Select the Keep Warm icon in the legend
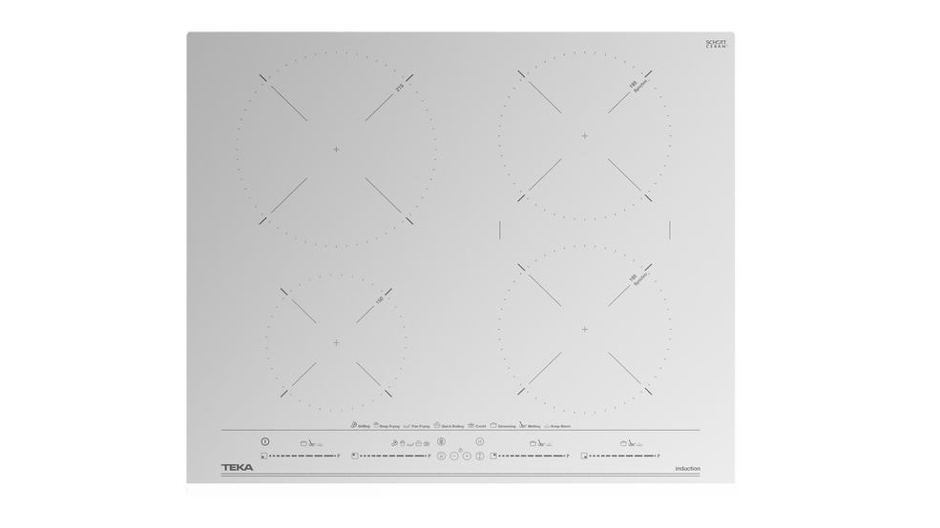The width and height of the screenshot is (940, 528). click(547, 426)
